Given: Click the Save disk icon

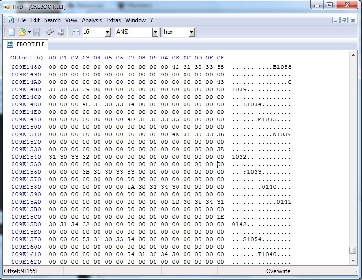Looking at the screenshot, I should tap(37, 32).
